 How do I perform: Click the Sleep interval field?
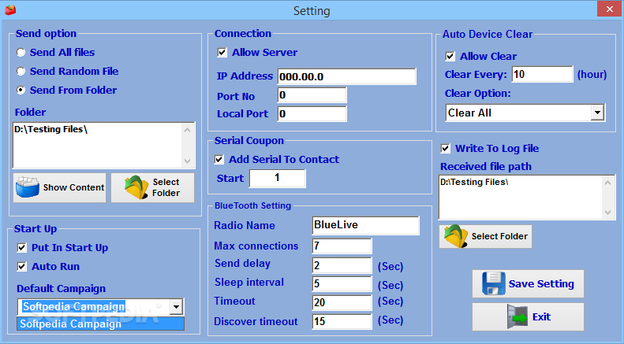pyautogui.click(x=342, y=283)
